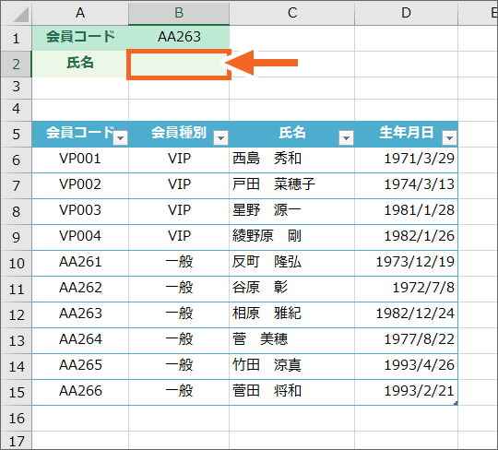
Task: Select row 1 header
Action: (x=16, y=38)
